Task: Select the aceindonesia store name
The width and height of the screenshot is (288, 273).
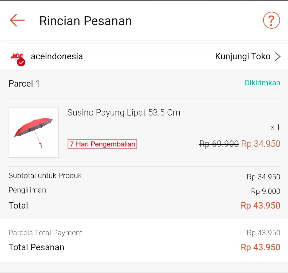Action: (57, 56)
